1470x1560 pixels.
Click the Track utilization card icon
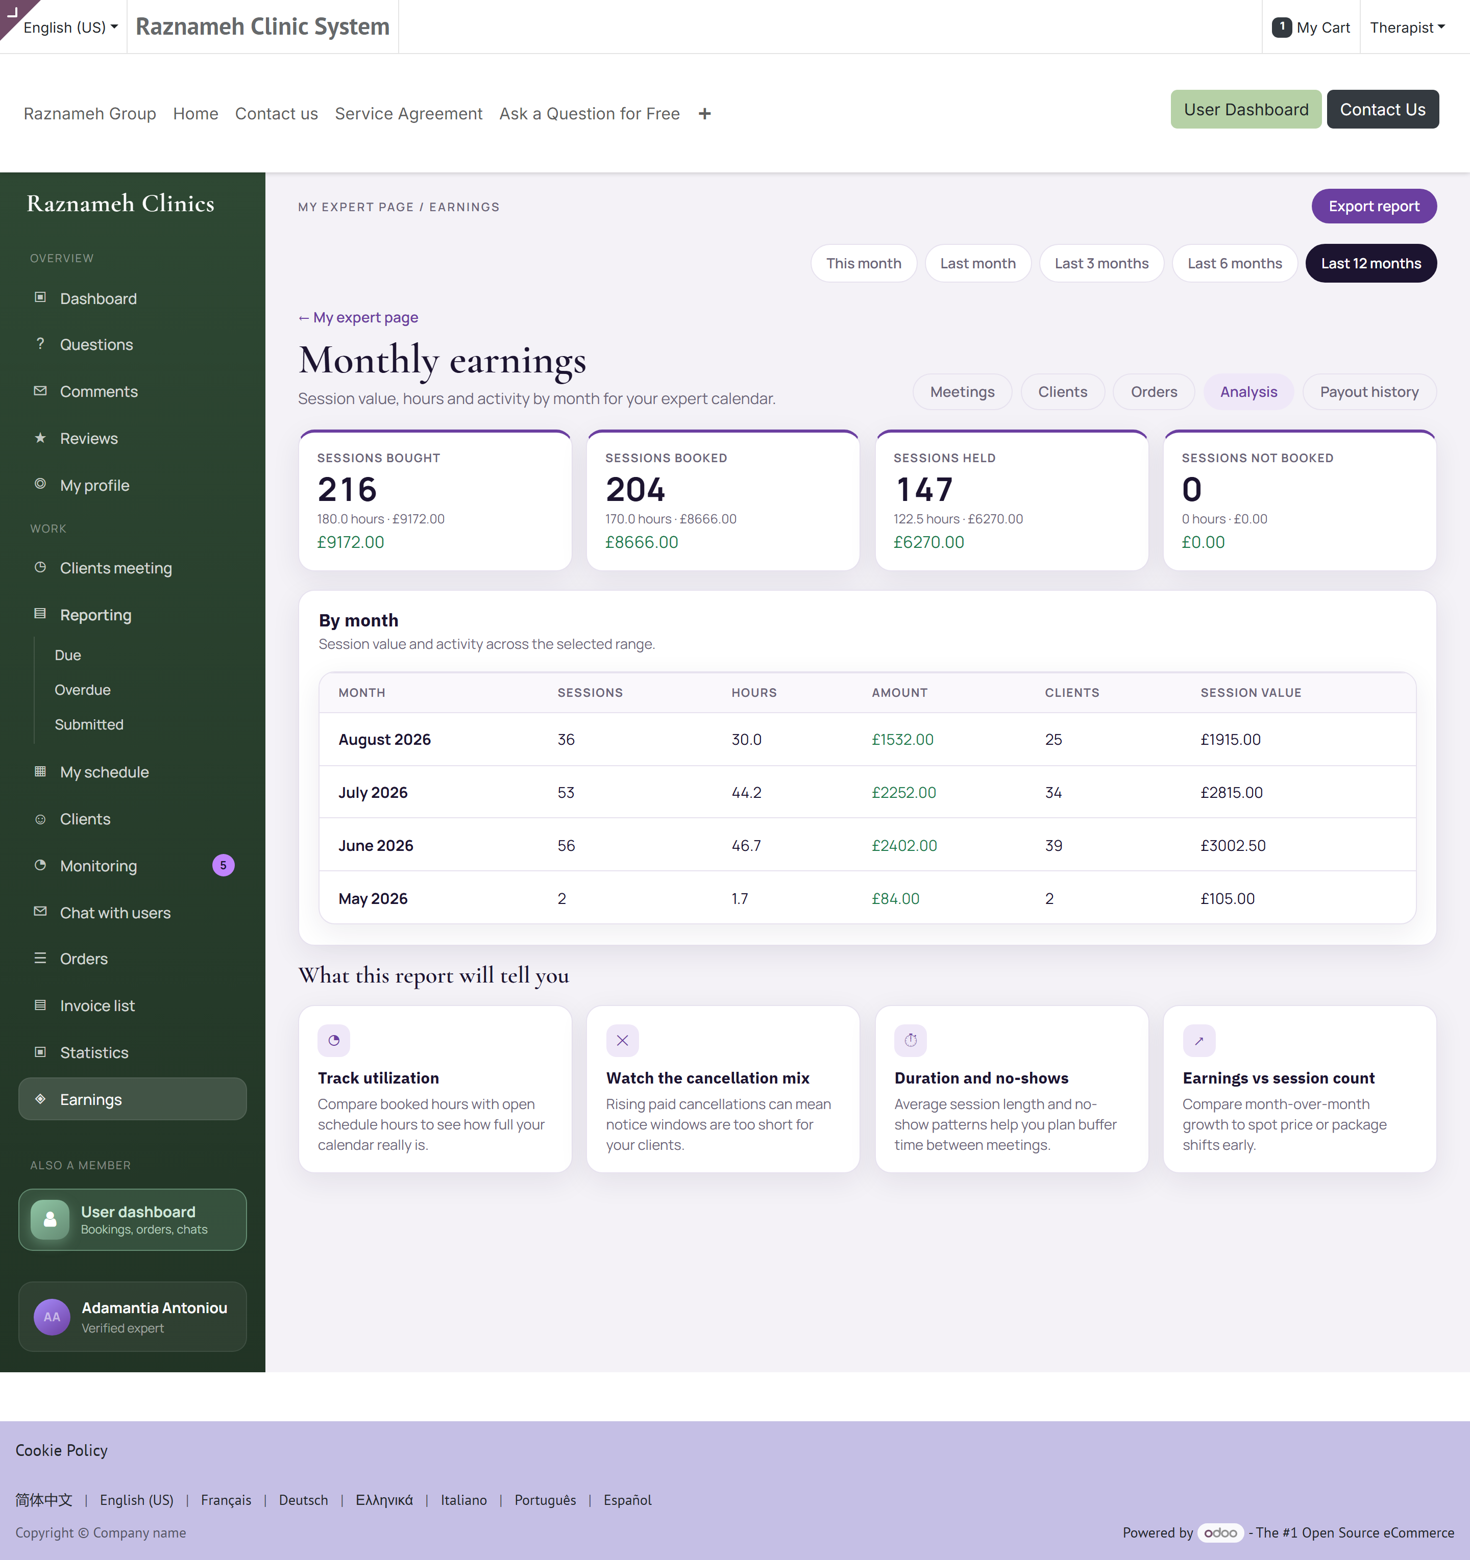click(334, 1041)
